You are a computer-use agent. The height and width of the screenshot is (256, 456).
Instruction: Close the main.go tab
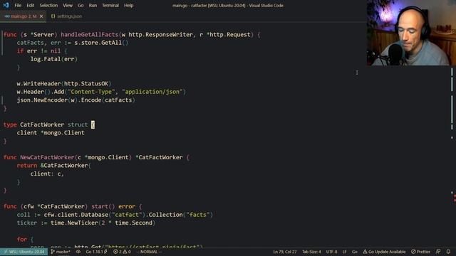(x=41, y=16)
